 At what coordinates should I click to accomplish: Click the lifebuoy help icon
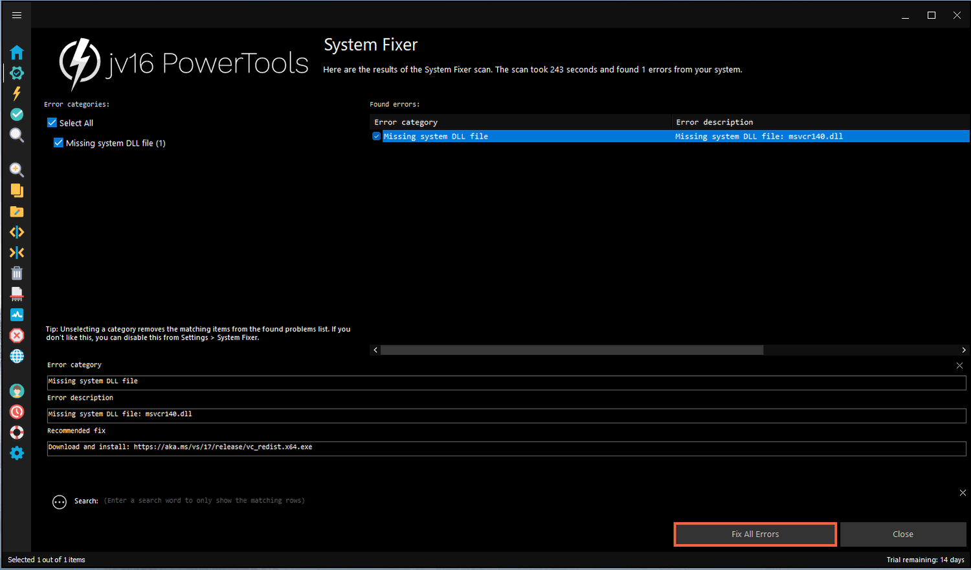(x=17, y=433)
